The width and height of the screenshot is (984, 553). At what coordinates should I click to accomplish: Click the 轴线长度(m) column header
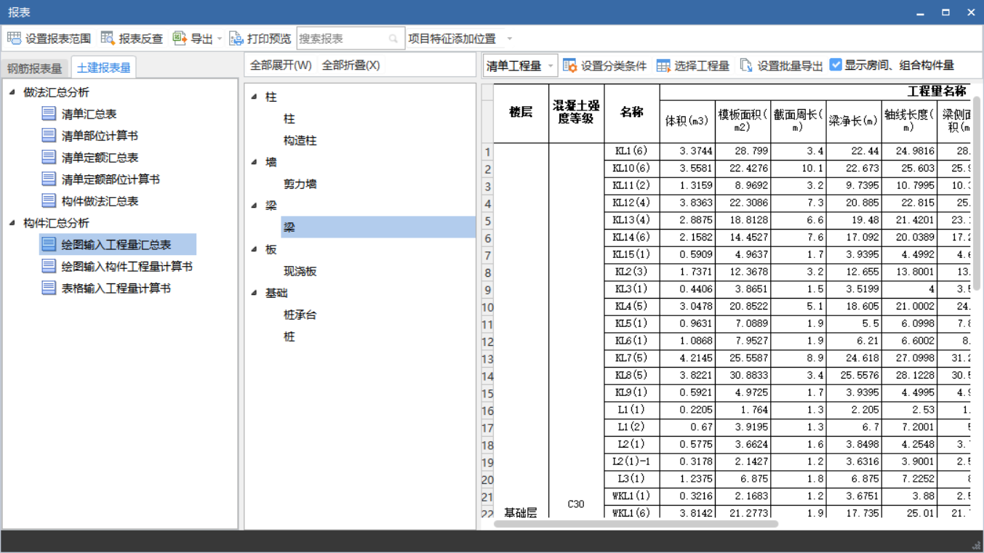908,121
